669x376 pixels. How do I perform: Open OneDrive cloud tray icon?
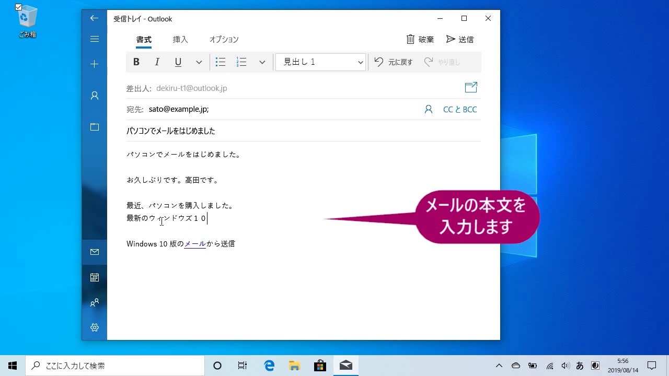[516, 366]
